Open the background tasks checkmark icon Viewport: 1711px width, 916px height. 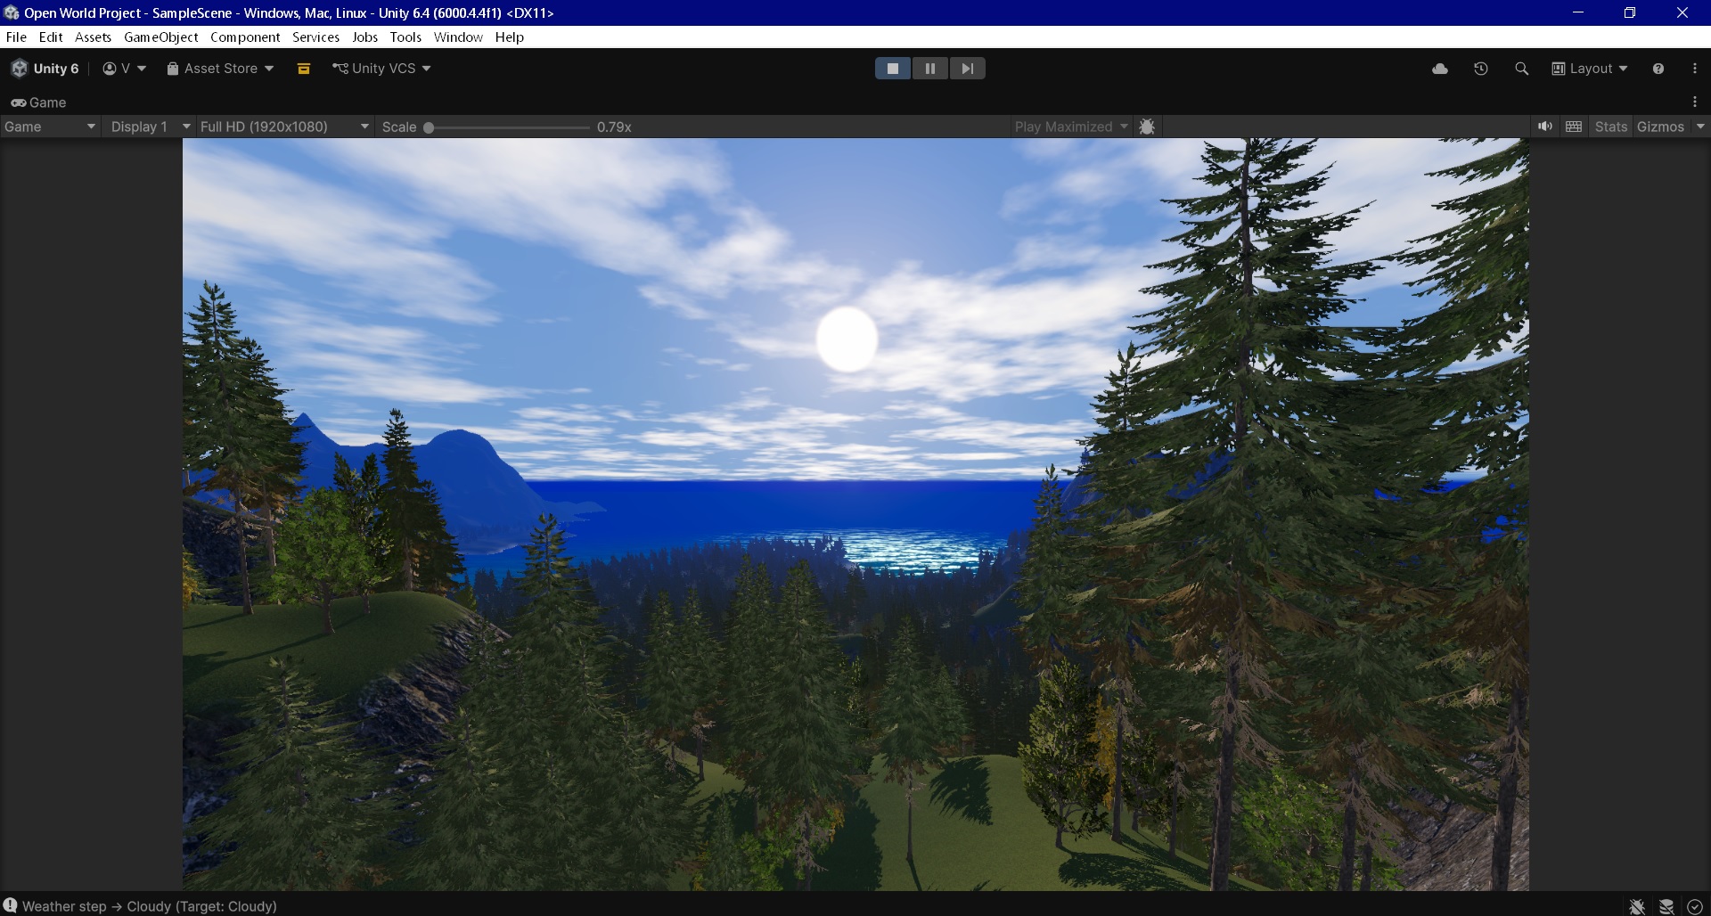point(1695,906)
